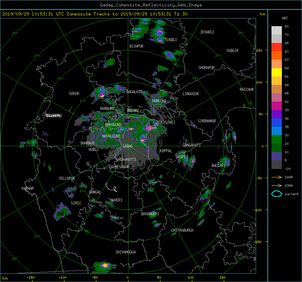
Task: Click the DAVANGERI city label
Action: point(150,214)
